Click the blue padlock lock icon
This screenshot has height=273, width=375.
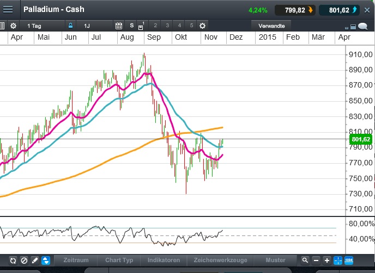tap(70, 26)
